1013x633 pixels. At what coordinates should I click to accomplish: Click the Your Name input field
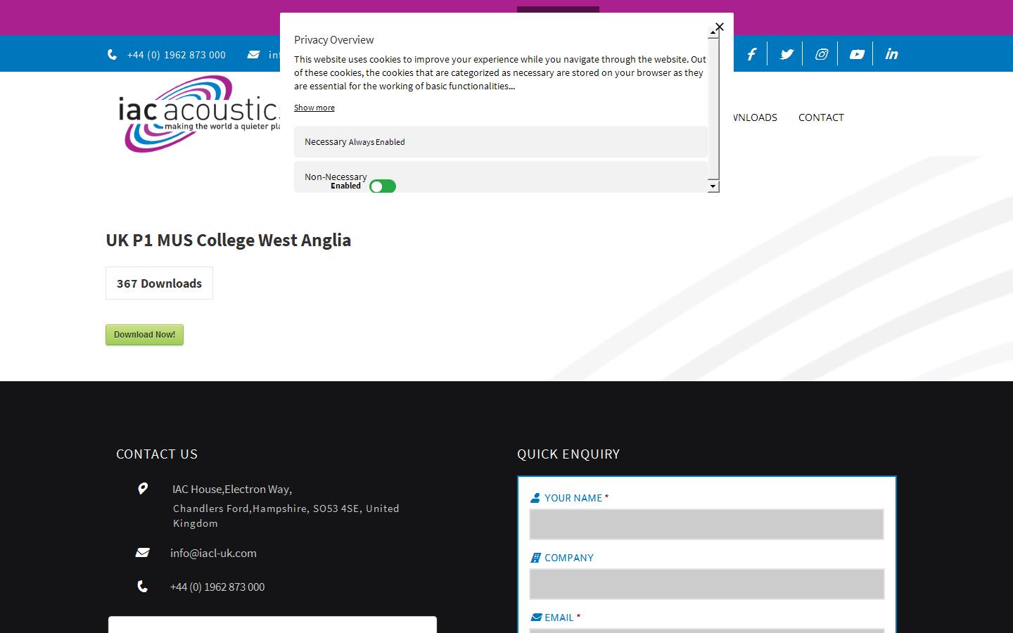(706, 524)
